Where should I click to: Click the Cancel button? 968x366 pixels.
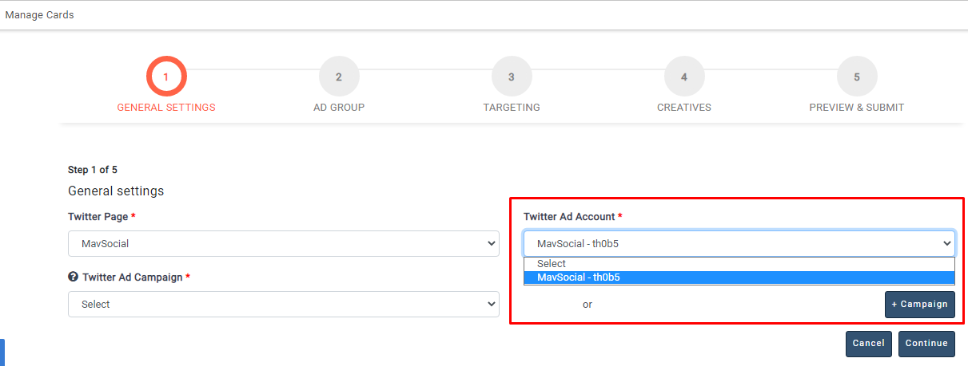tap(868, 344)
